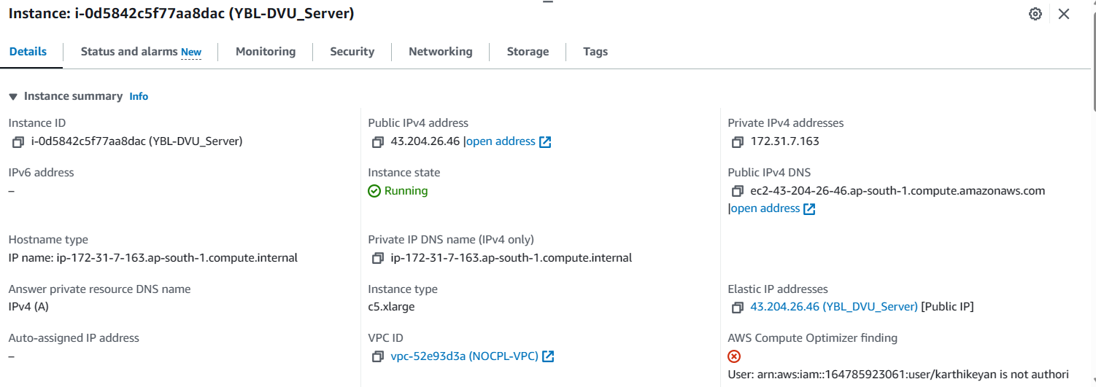Copy the Elastic IP address
1096x387 pixels.
(x=738, y=308)
